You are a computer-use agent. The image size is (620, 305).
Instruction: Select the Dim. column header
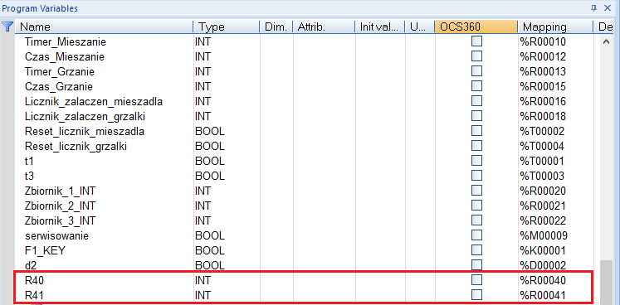(x=276, y=27)
